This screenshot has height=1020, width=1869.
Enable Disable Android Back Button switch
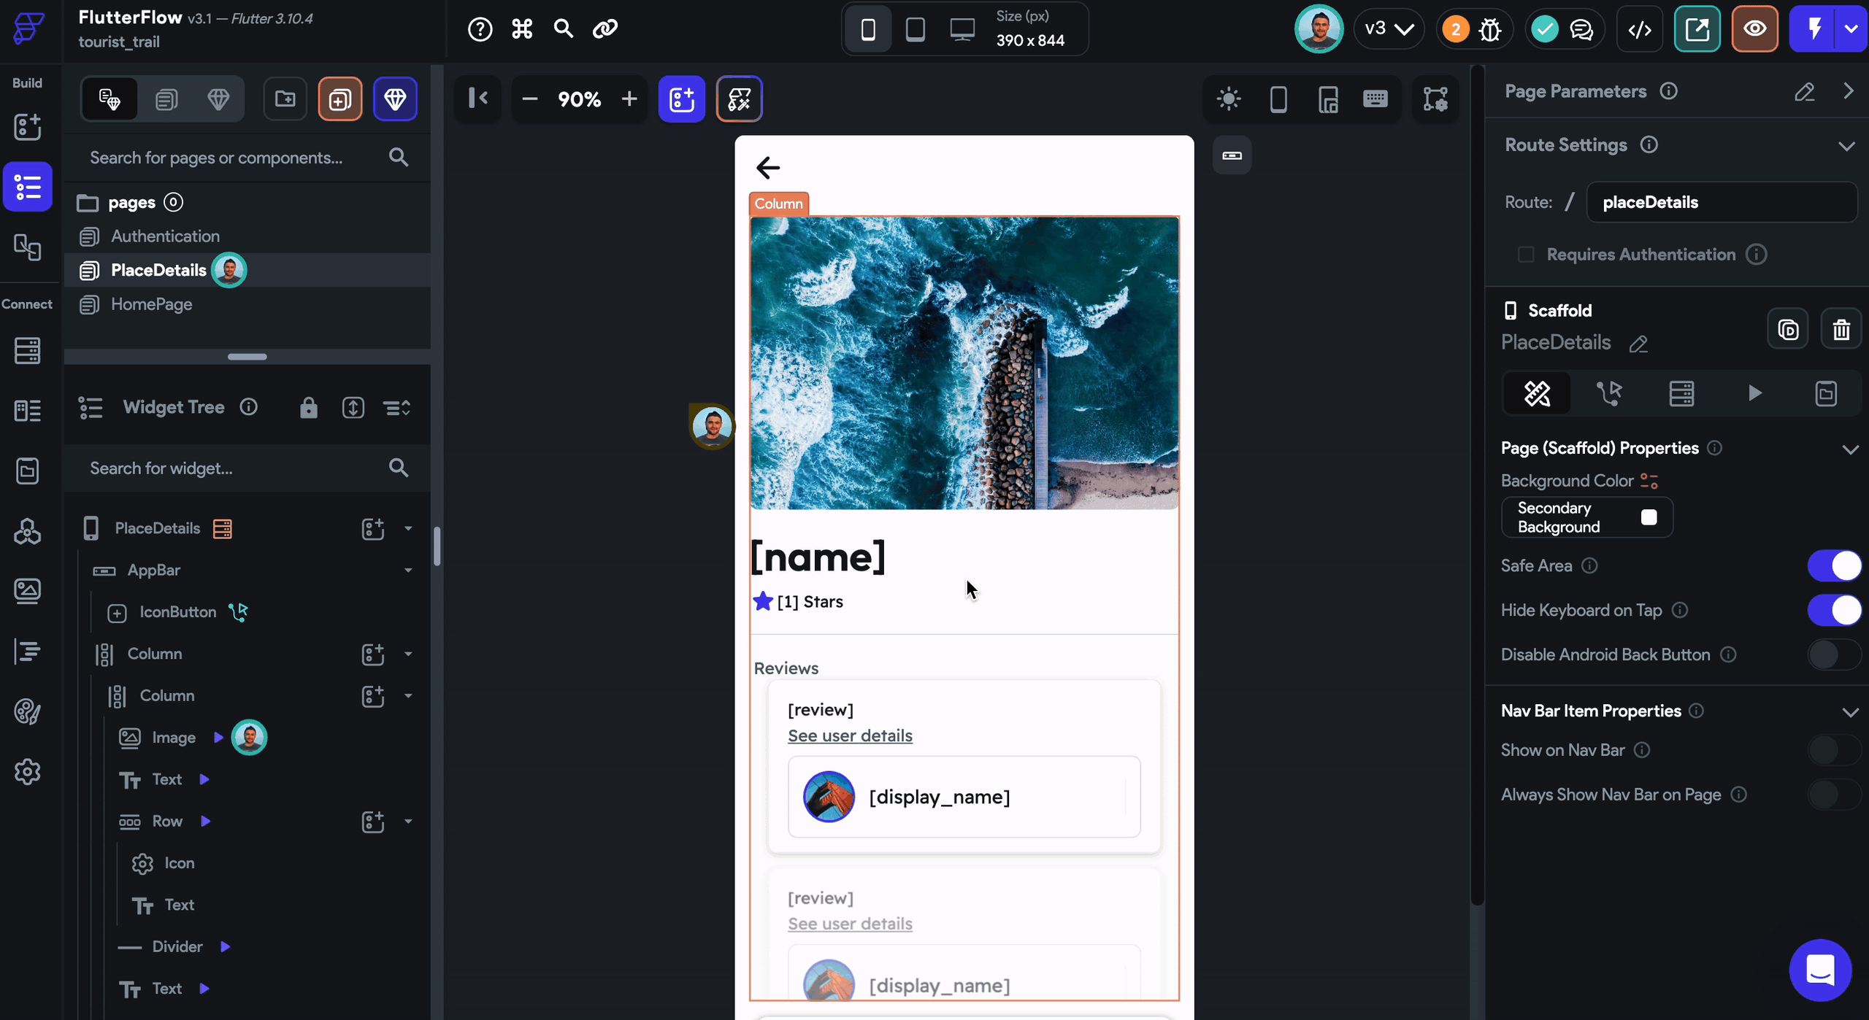[x=1834, y=654]
